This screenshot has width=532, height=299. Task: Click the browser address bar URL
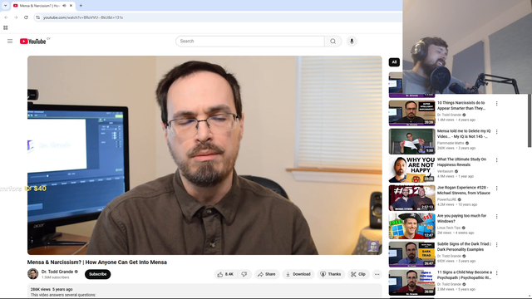pos(83,17)
